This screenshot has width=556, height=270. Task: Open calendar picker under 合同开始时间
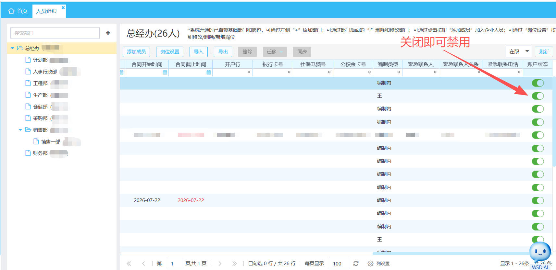point(165,73)
